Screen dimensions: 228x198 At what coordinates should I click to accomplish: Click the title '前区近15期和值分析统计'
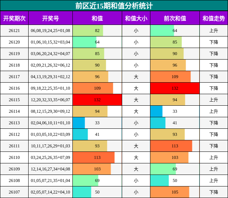click(114, 6)
